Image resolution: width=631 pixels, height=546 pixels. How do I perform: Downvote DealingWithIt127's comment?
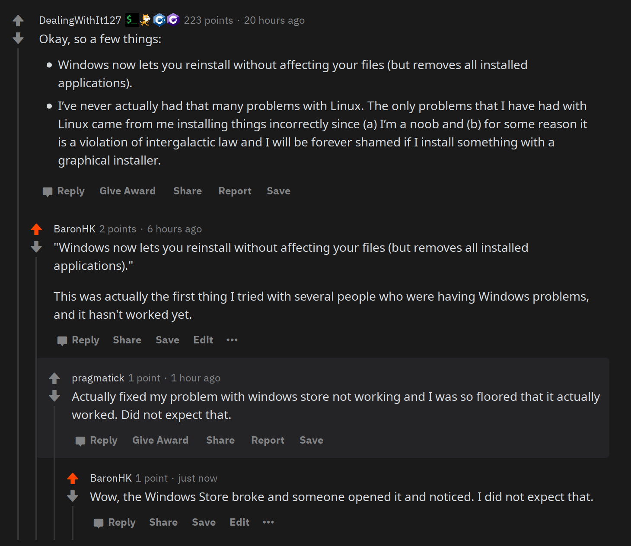pyautogui.click(x=18, y=39)
